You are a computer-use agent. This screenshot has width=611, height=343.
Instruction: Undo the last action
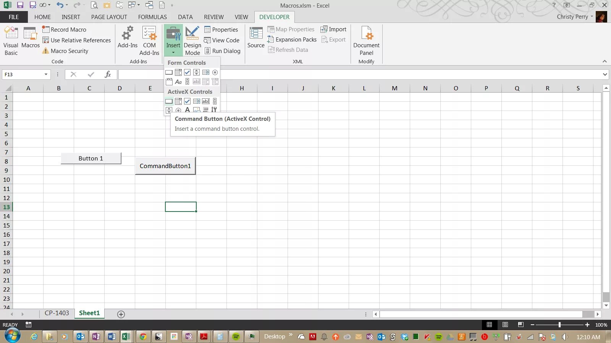[x=60, y=5]
